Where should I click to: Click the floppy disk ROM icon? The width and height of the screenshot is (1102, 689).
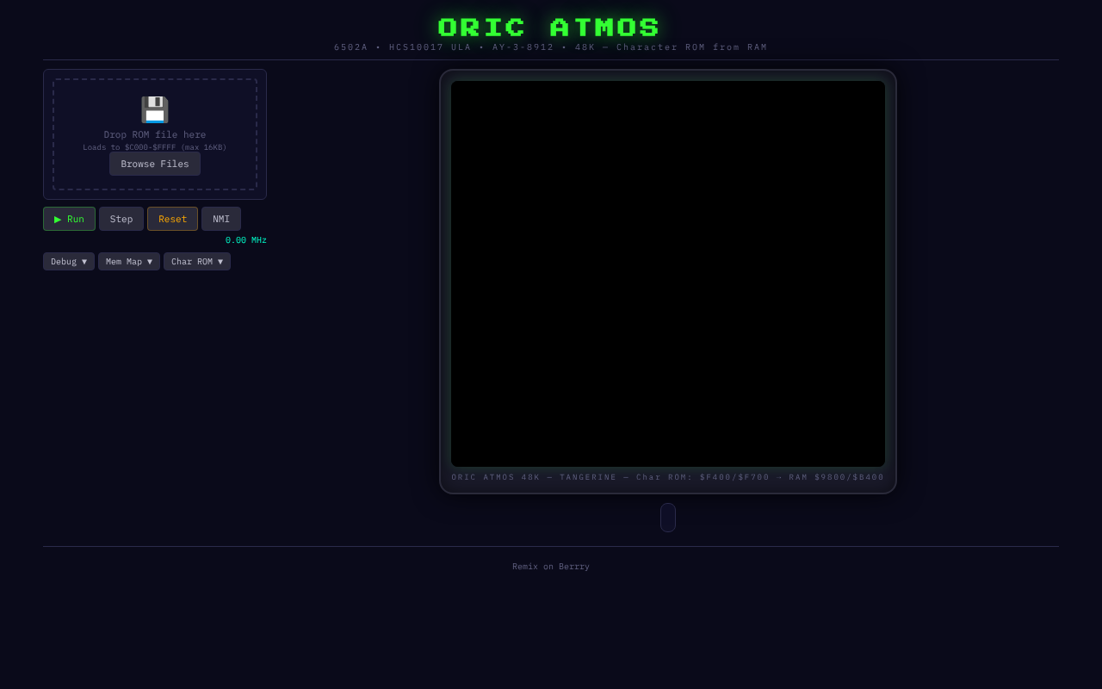(155, 110)
